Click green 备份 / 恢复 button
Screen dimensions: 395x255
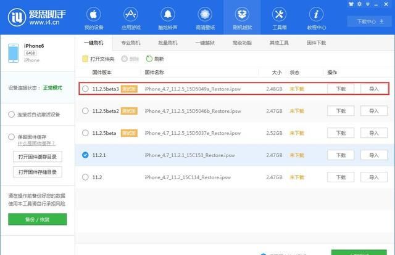point(38,219)
